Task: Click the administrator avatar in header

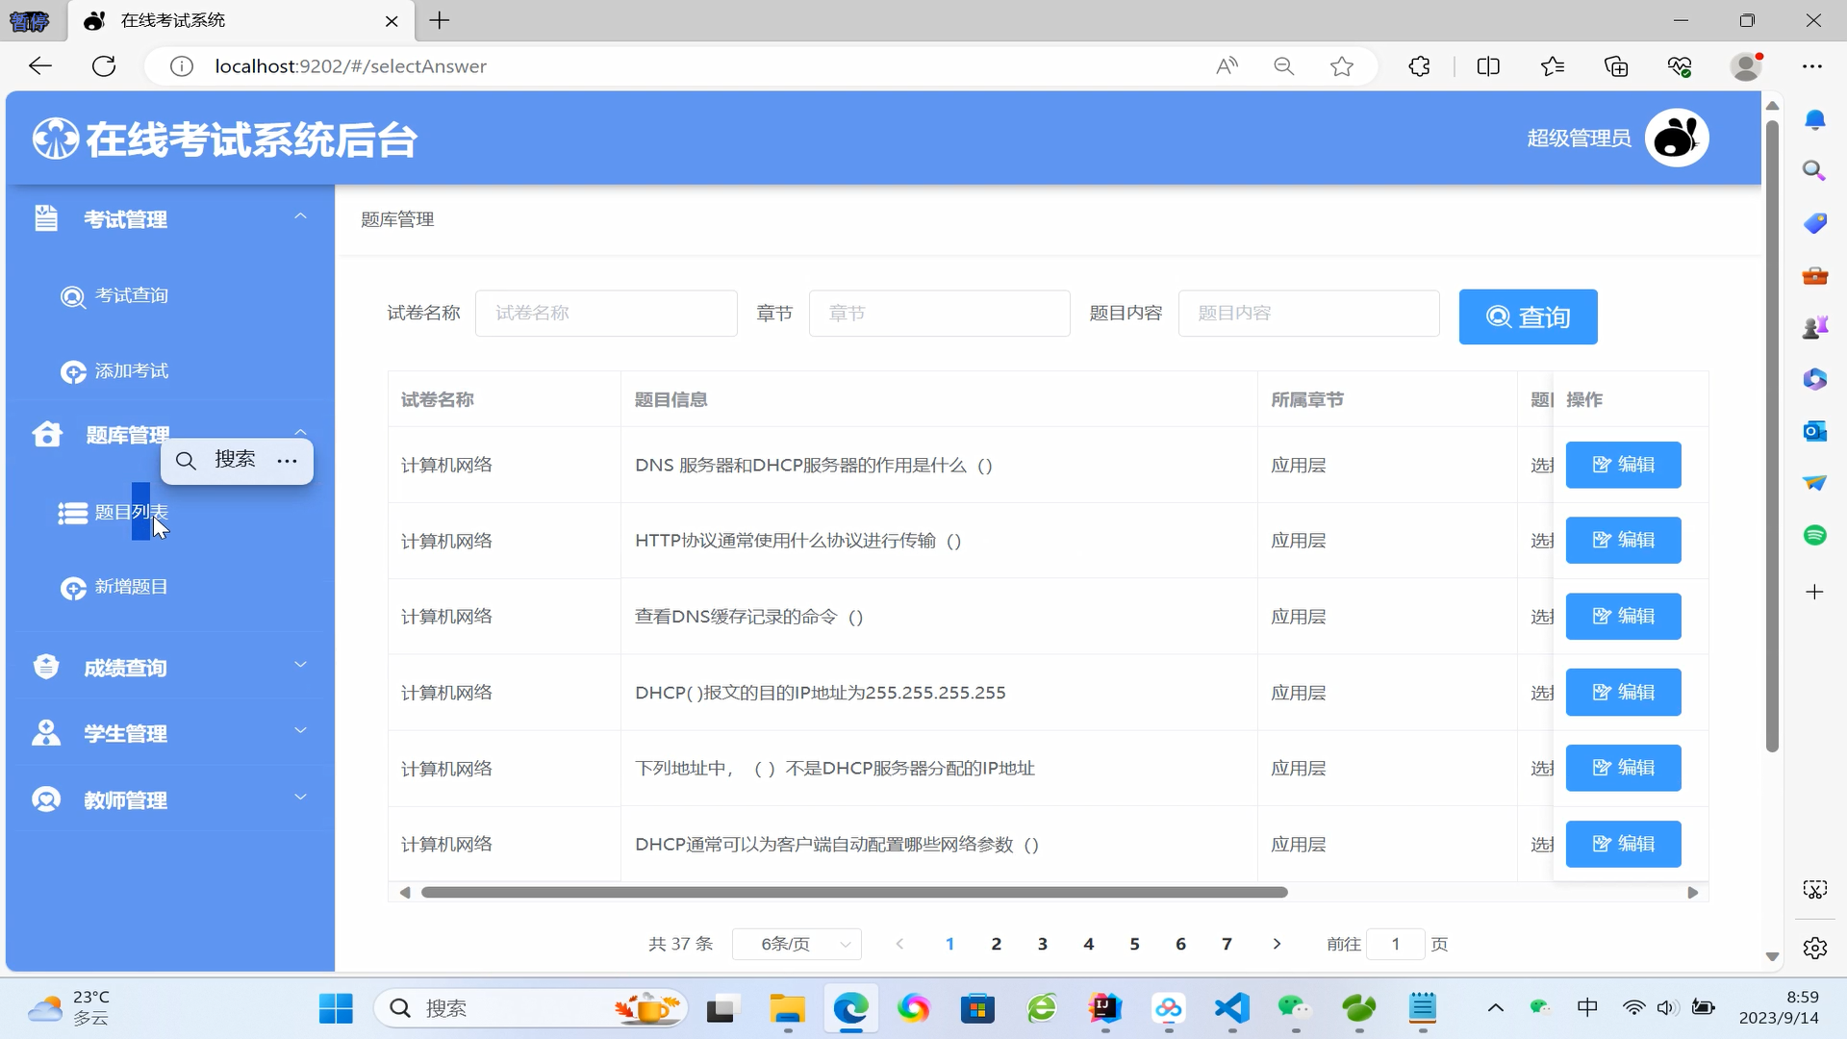Action: tap(1676, 139)
